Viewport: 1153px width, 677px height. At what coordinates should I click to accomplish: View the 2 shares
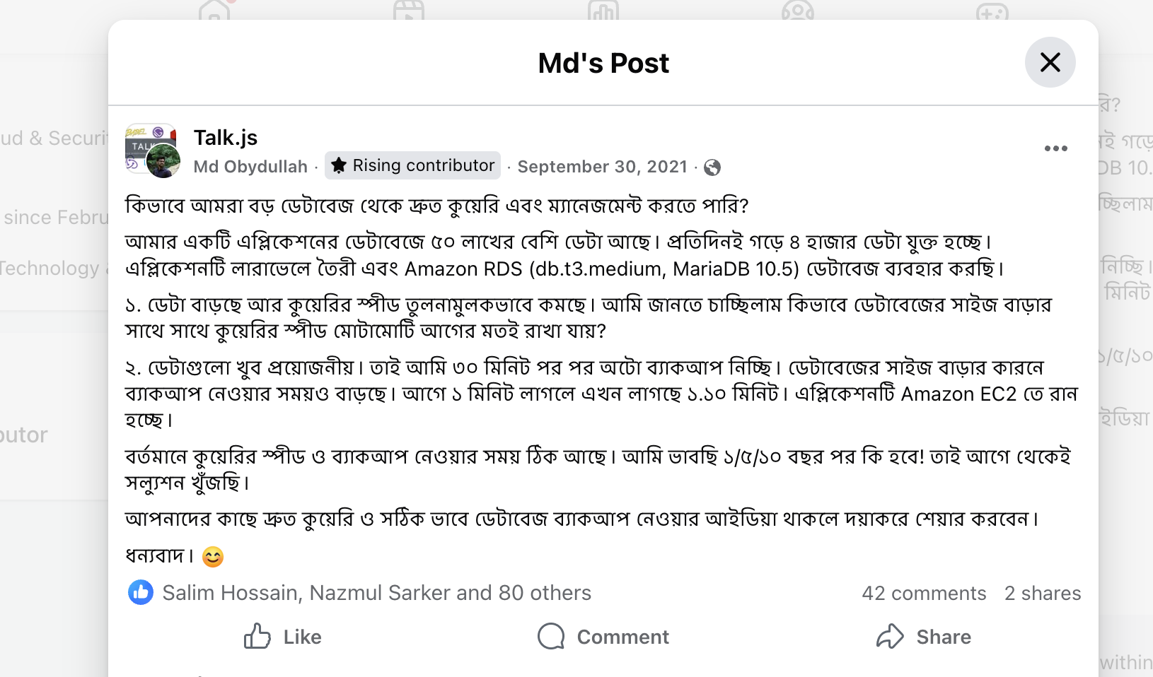(x=1043, y=593)
